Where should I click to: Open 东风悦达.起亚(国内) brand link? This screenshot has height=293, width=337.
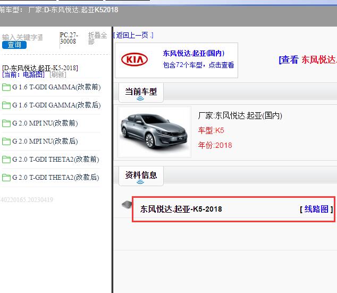(193, 53)
